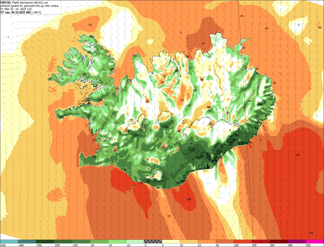Click the -50 to -25 legend swatch
The width and height of the screenshot is (324, 247).
pyautogui.click(x=99, y=241)
